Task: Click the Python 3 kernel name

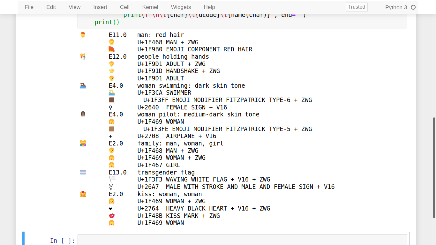Action: click(x=396, y=7)
